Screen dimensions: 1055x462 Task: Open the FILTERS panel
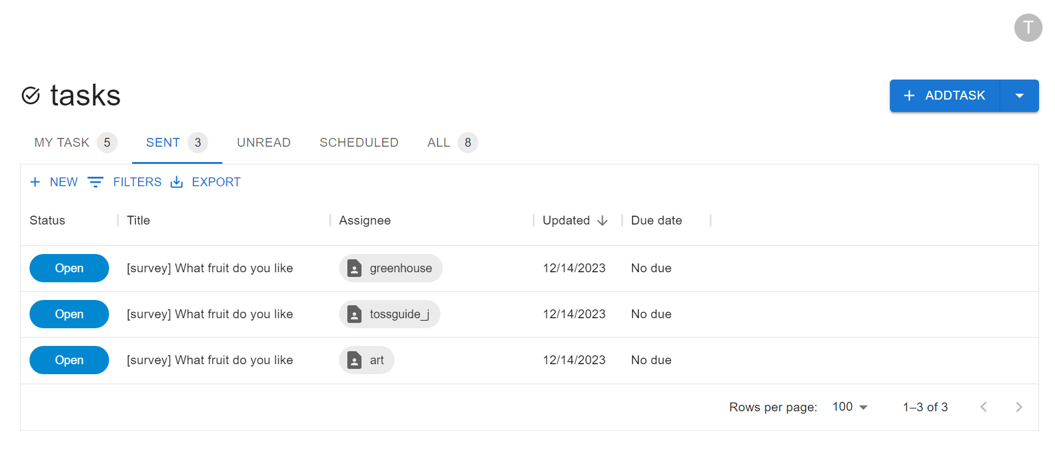tap(124, 182)
